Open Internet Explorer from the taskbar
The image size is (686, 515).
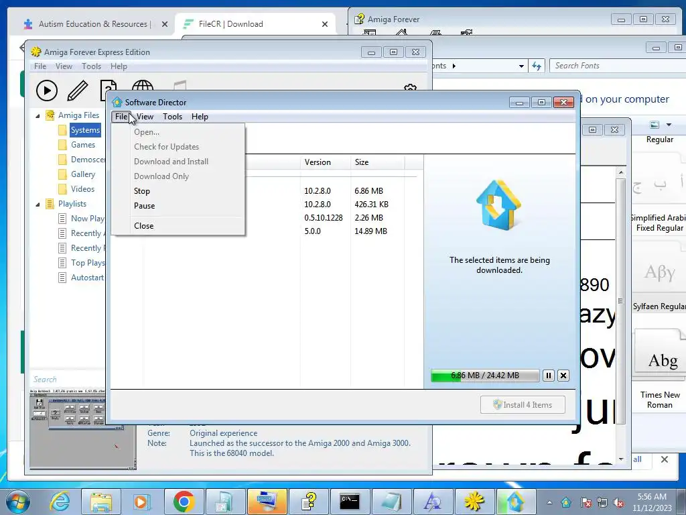[60, 502]
